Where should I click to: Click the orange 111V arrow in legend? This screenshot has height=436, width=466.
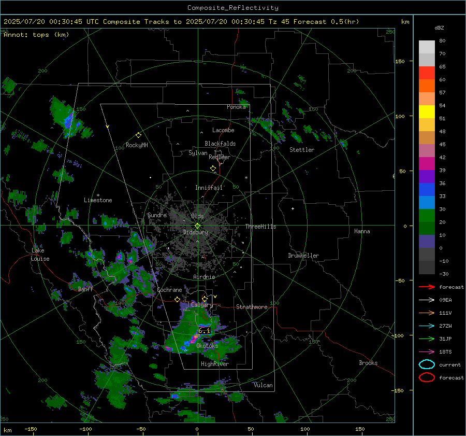click(x=427, y=313)
